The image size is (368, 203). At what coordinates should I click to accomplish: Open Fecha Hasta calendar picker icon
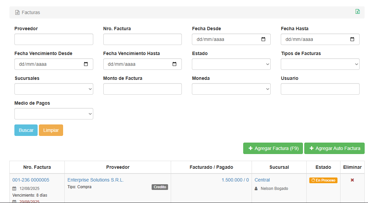pos(352,39)
